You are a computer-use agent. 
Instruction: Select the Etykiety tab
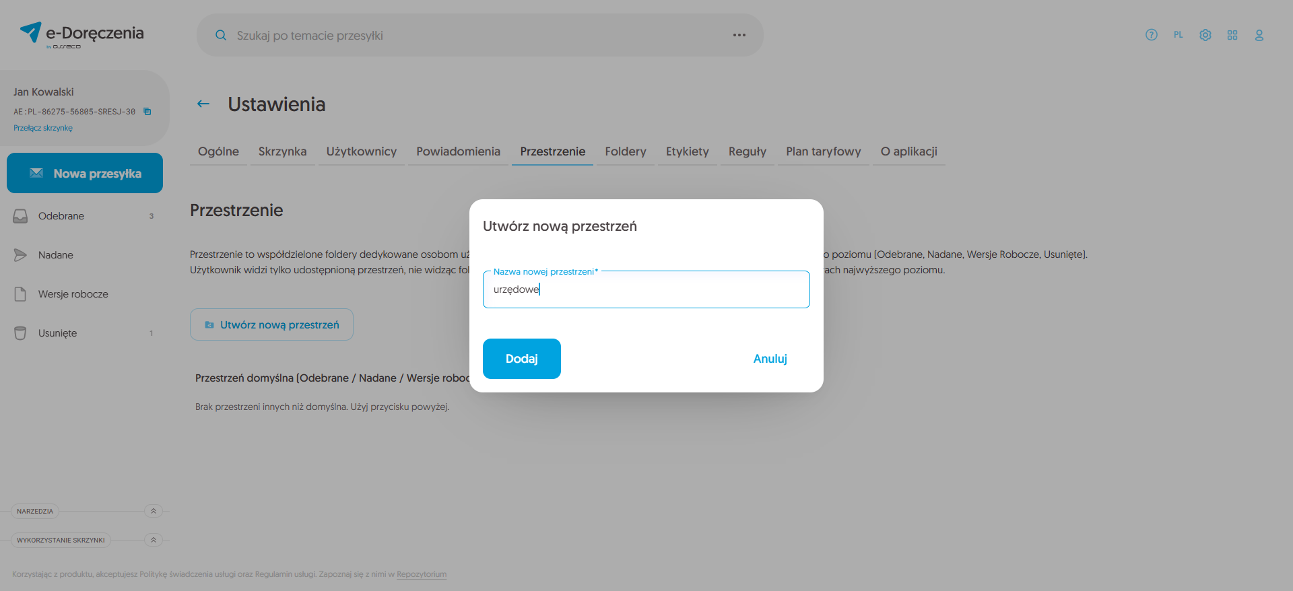(x=687, y=151)
